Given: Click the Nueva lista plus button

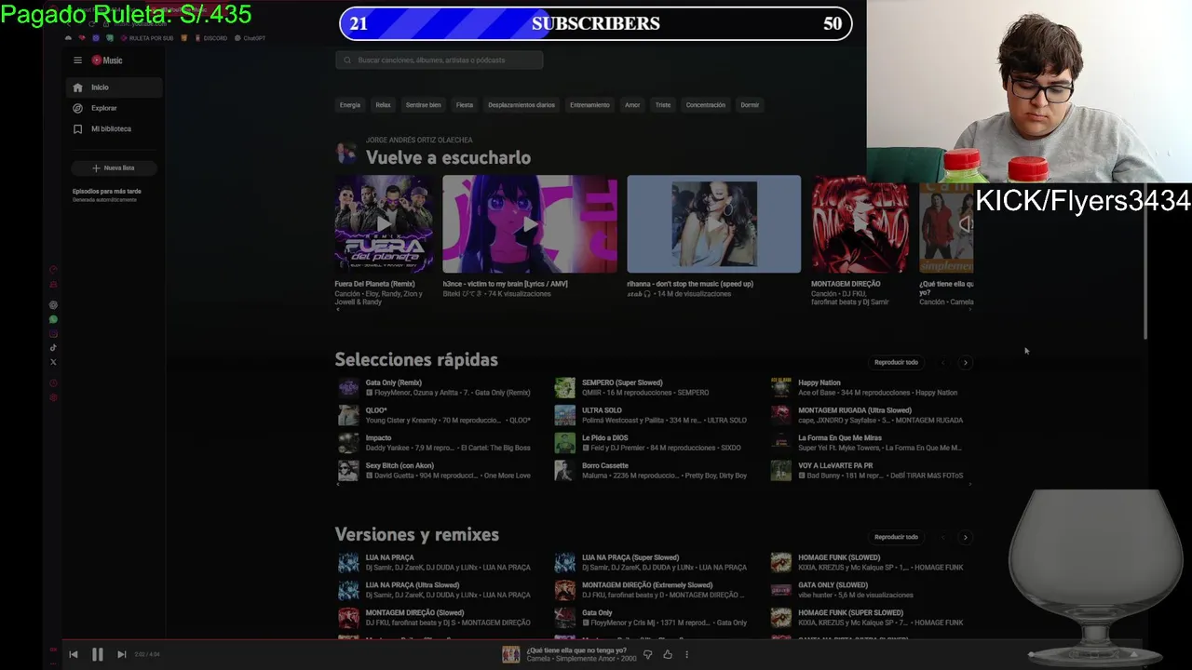Looking at the screenshot, I should (x=114, y=168).
